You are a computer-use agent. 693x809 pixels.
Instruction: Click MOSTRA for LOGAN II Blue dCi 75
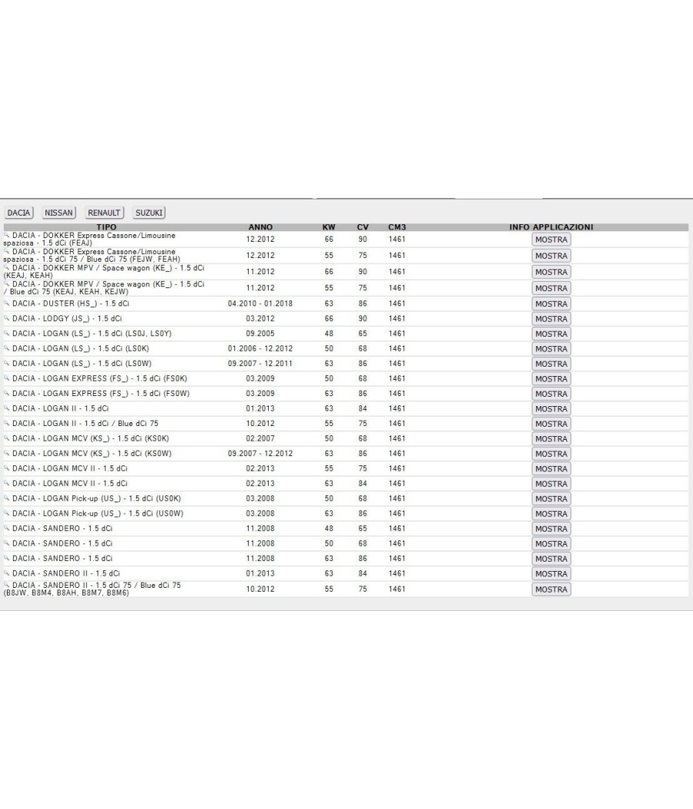(551, 424)
